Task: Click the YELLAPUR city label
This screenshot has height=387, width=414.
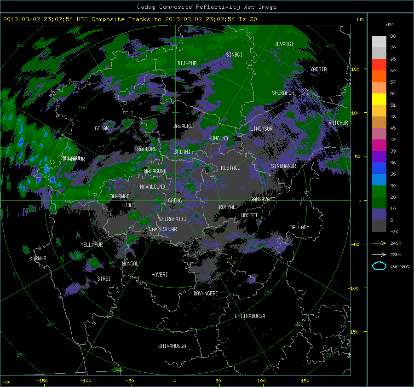Action: tap(92, 245)
